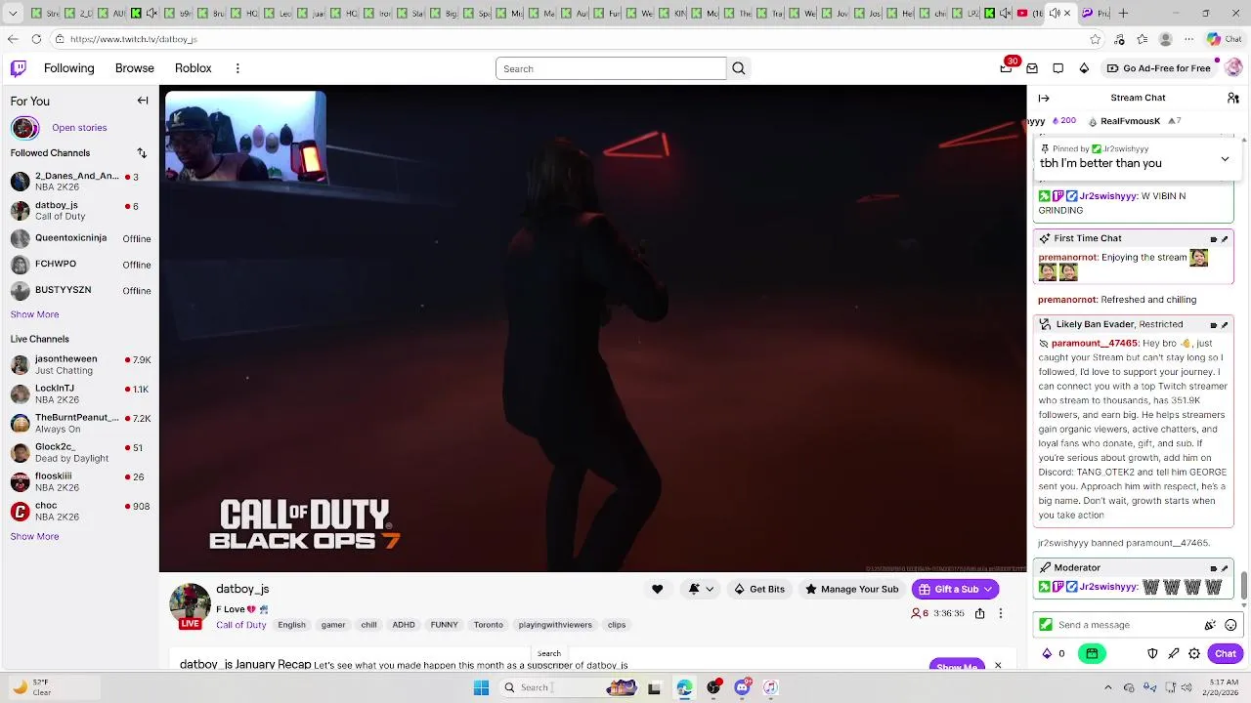
Task: Focus the Twitch search field
Action: click(611, 68)
